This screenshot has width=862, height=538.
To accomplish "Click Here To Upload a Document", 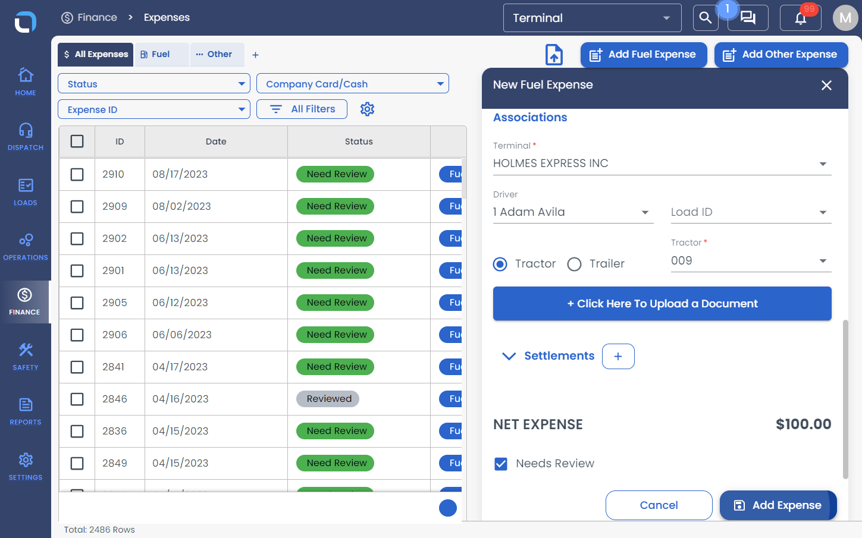I will coord(662,304).
